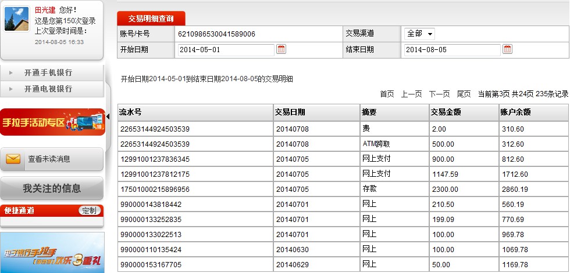This screenshot has height=273, width=570.
Task: Click balance 969.78 cell
Action: pos(534,235)
